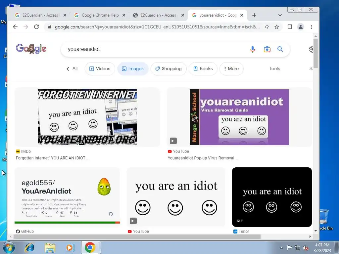Open new tab with plus button
Screen dimensions: 339x254
point(254,15)
